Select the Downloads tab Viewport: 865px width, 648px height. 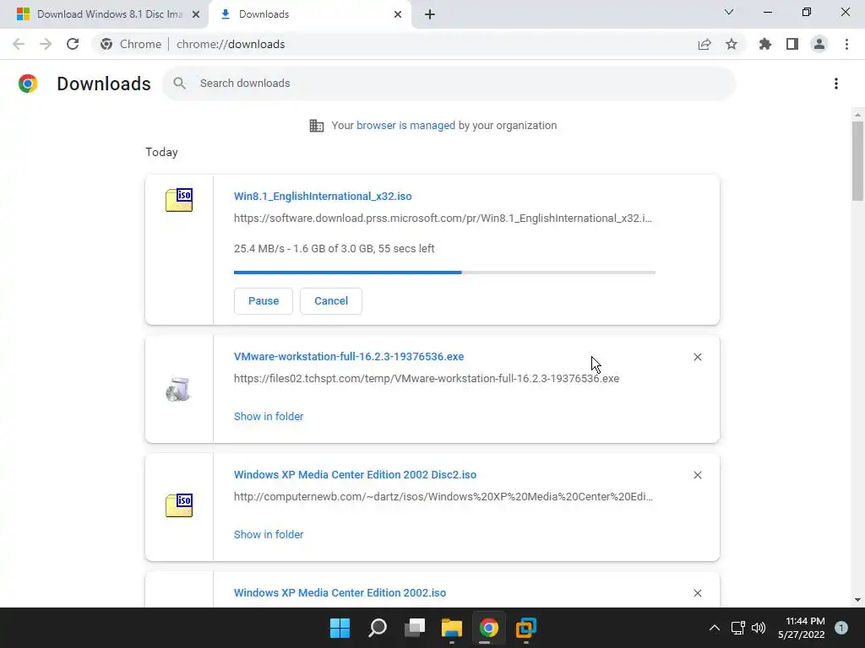pos(309,14)
